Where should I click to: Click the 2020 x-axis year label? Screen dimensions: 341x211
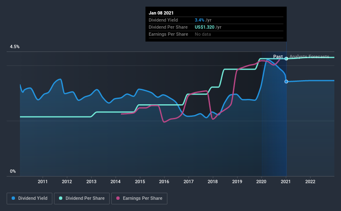[x=261, y=182]
